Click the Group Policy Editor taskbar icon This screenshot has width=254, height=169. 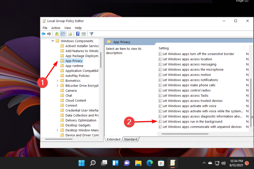click(x=172, y=163)
